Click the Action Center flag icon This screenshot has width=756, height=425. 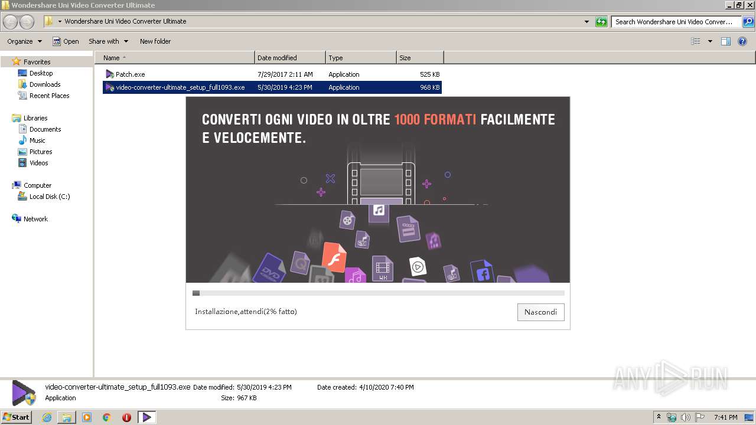700,417
